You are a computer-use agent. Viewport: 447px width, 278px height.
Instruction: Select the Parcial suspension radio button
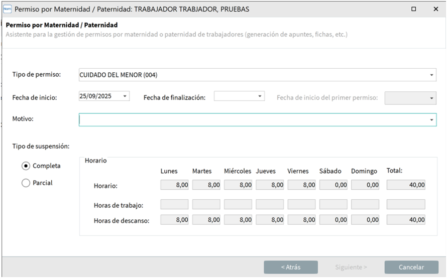pyautogui.click(x=26, y=183)
